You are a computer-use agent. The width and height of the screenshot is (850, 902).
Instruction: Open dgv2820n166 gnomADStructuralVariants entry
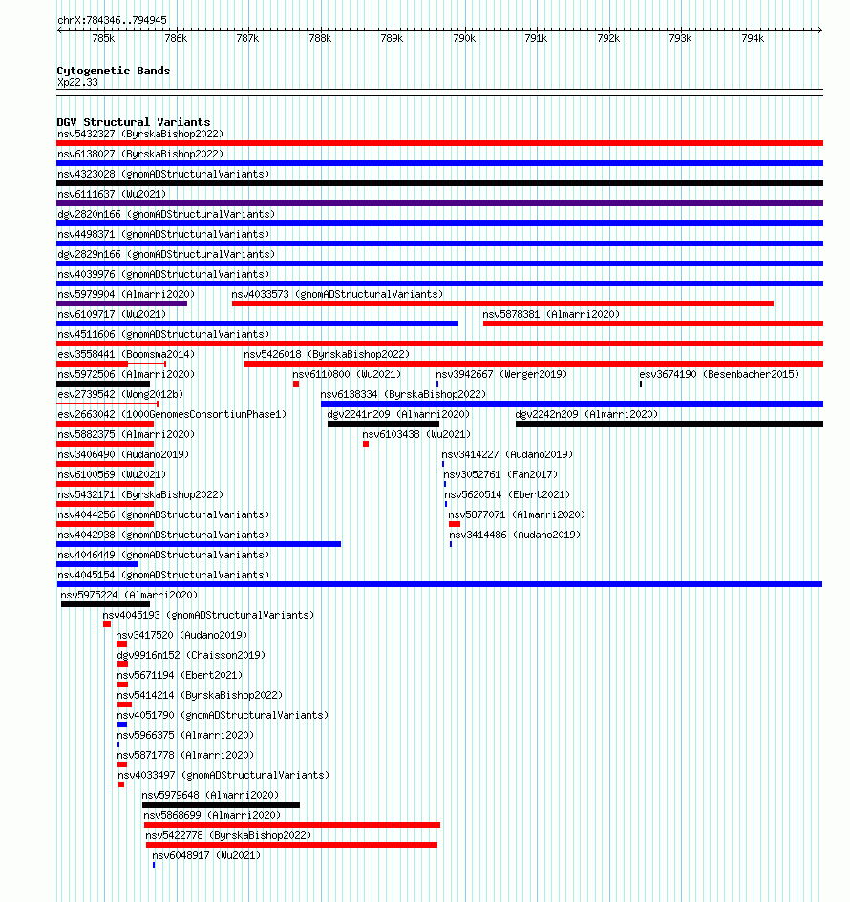tap(166, 214)
